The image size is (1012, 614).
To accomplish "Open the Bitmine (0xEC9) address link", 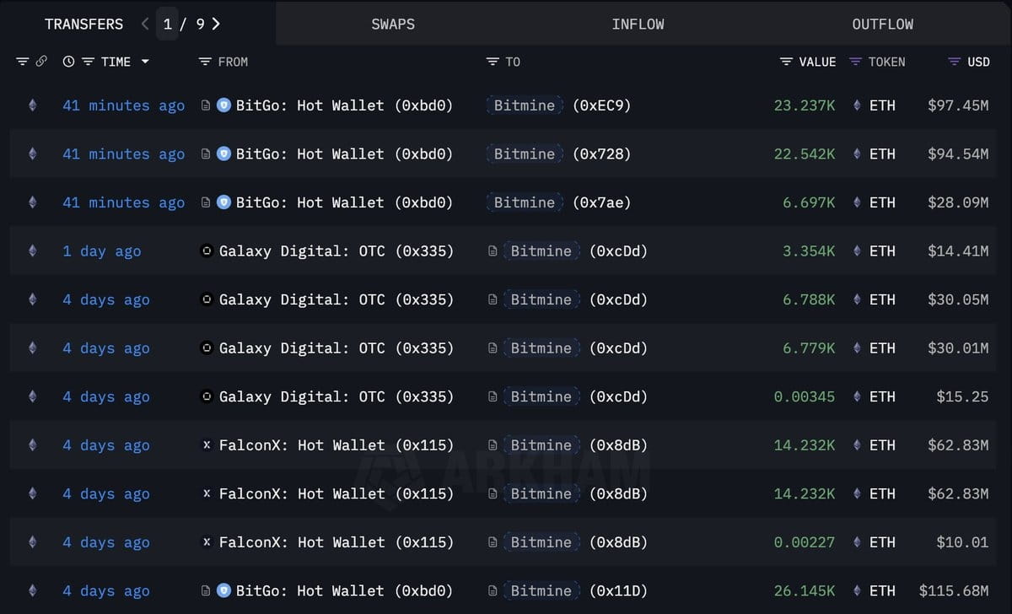I will coord(558,105).
